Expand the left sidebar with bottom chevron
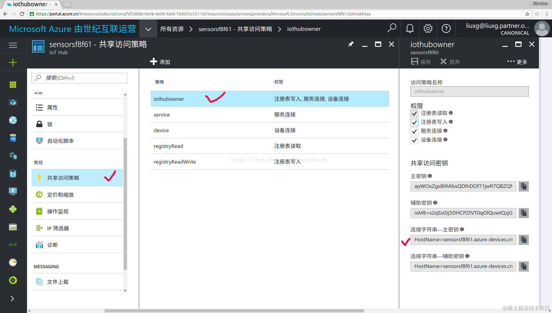This screenshot has width=552, height=313. [12, 298]
